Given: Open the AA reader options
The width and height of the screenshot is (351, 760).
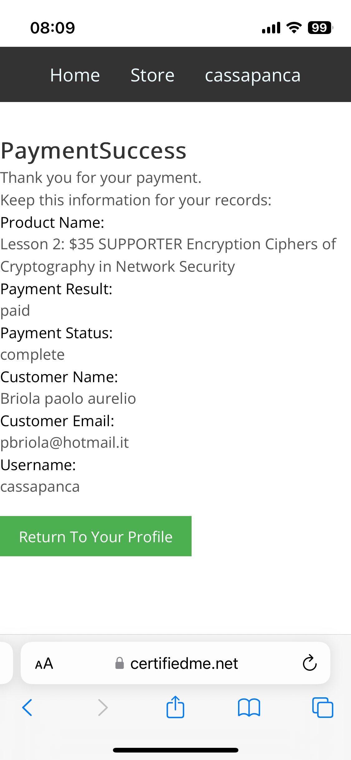Looking at the screenshot, I should [44, 663].
